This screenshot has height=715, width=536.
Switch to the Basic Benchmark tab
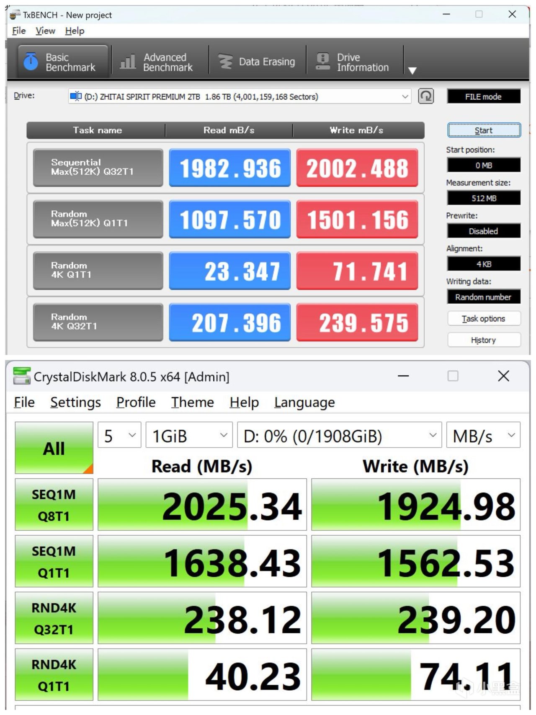[x=62, y=62]
